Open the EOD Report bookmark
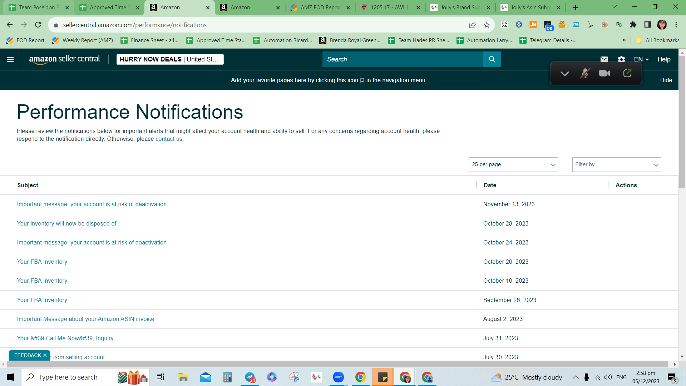 click(26, 40)
